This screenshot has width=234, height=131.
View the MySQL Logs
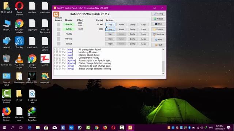144,29
